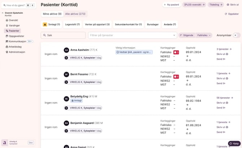Click the Oppdater refresh icon
The height and width of the screenshot is (148, 242).
point(226,14)
